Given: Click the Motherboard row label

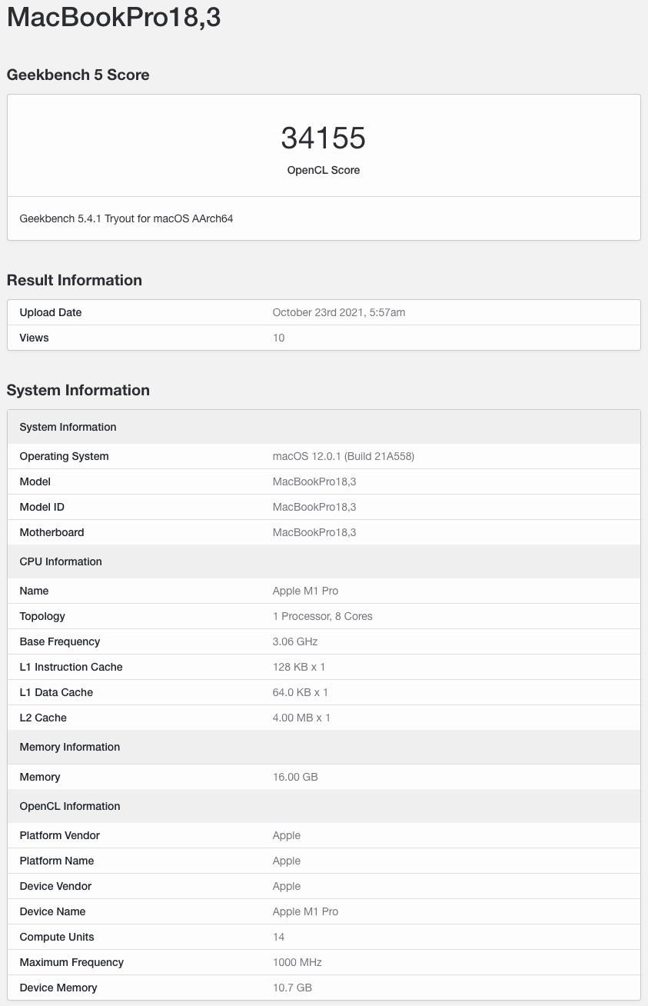Looking at the screenshot, I should tap(52, 532).
